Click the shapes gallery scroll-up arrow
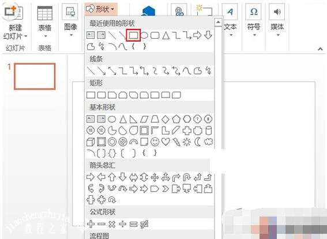The width and height of the screenshot is (327, 239). click(x=218, y=22)
